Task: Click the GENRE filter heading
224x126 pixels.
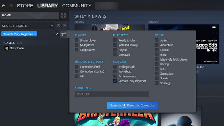Action: point(159,35)
